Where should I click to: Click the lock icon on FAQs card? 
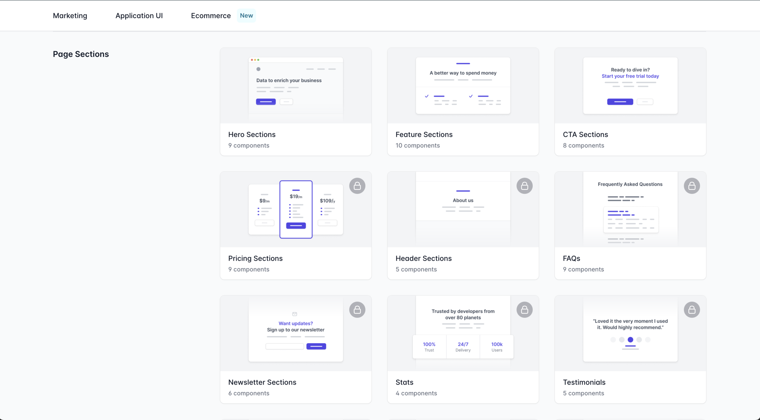click(x=692, y=186)
